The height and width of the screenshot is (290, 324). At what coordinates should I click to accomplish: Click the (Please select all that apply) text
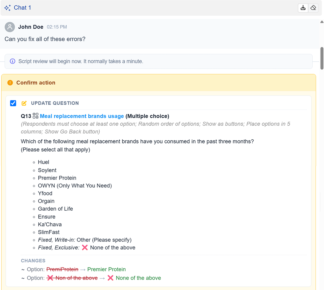click(x=55, y=150)
